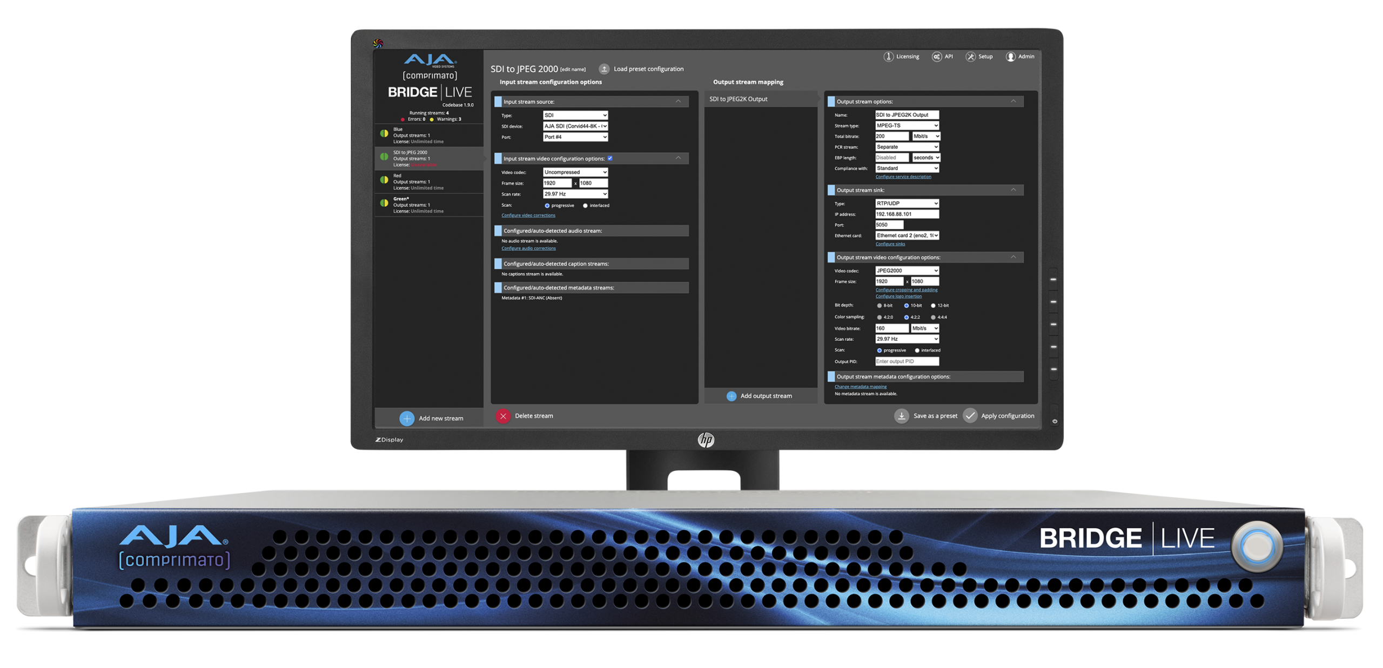Click the Red stream status indicator icon
This screenshot has width=1383, height=668.
tap(384, 180)
